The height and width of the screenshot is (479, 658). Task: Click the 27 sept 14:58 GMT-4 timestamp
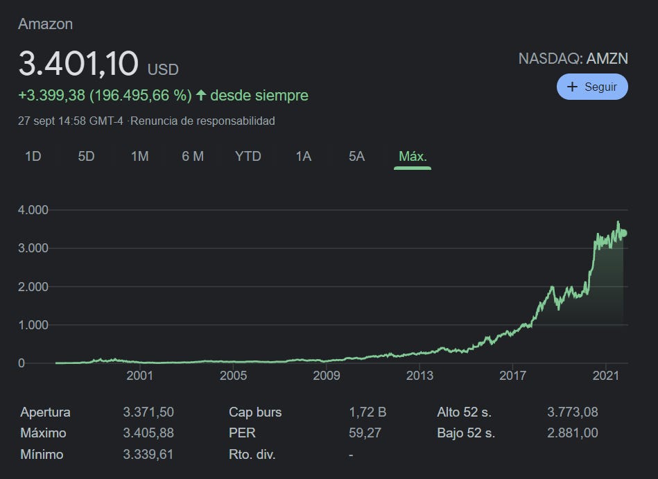pos(71,121)
